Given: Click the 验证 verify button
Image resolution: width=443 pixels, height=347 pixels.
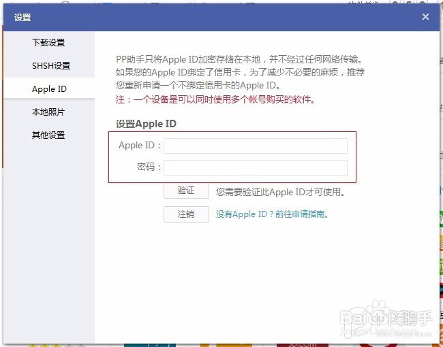Looking at the screenshot, I should pyautogui.click(x=186, y=191).
